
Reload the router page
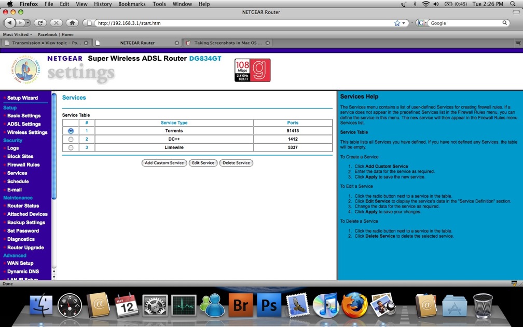point(40,23)
